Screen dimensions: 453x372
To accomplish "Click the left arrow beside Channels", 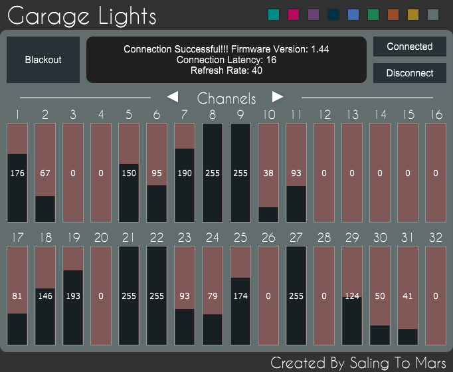I will point(173,97).
